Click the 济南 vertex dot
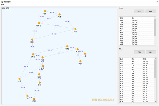Viewport: 159px width, 106px height. (75, 29)
